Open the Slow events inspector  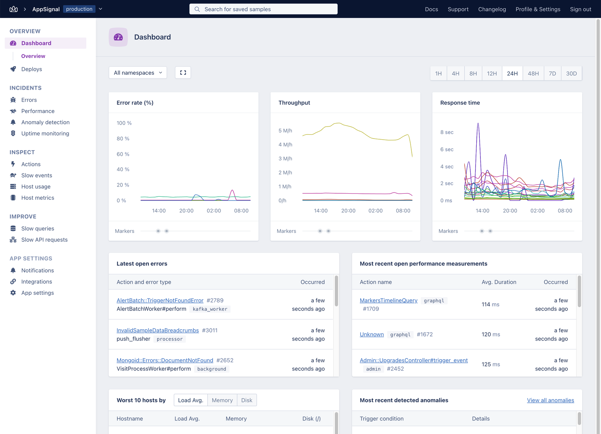click(36, 175)
